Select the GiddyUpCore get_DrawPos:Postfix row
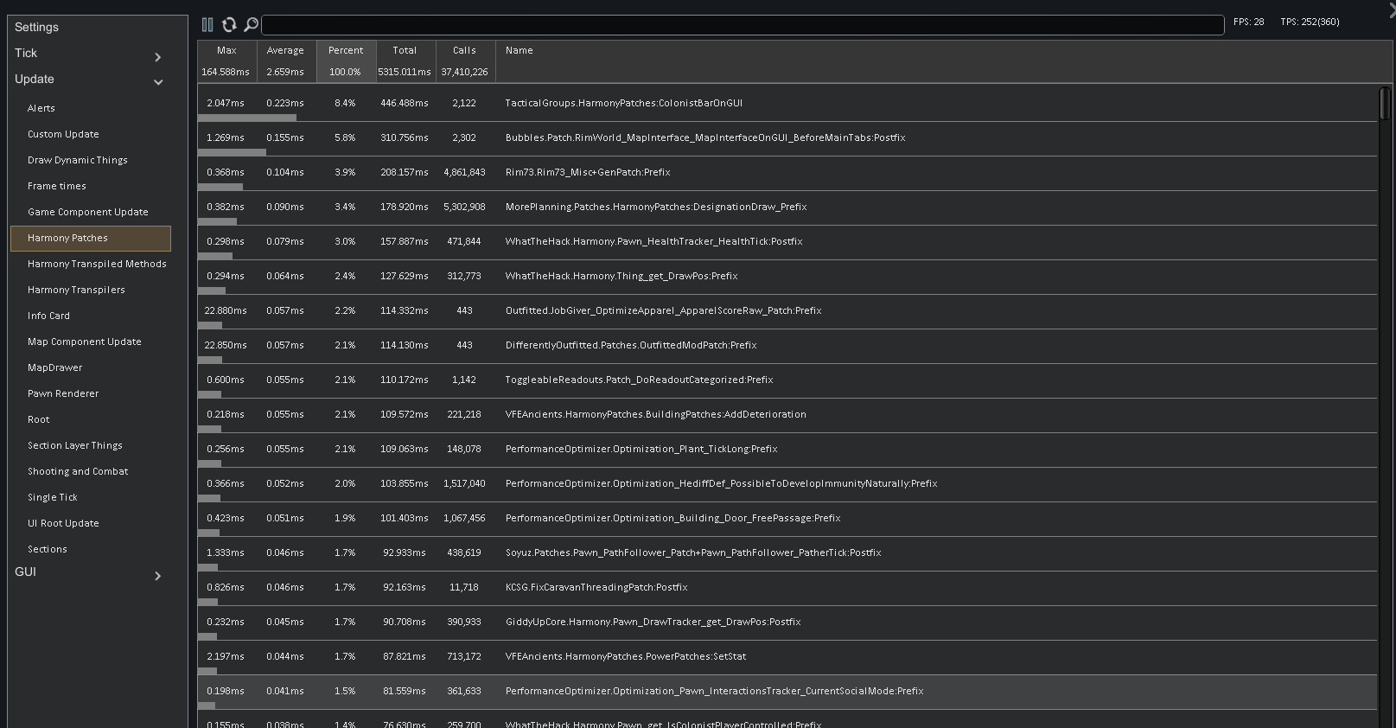The width and height of the screenshot is (1396, 728). (787, 623)
